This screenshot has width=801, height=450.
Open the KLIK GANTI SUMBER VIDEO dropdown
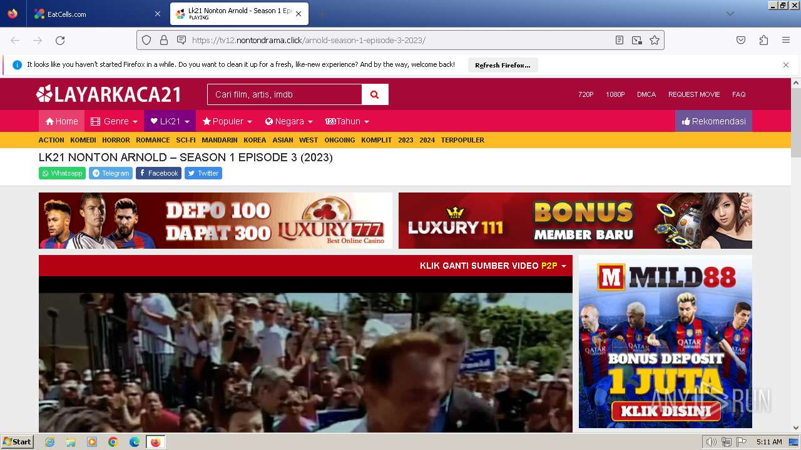click(x=493, y=266)
